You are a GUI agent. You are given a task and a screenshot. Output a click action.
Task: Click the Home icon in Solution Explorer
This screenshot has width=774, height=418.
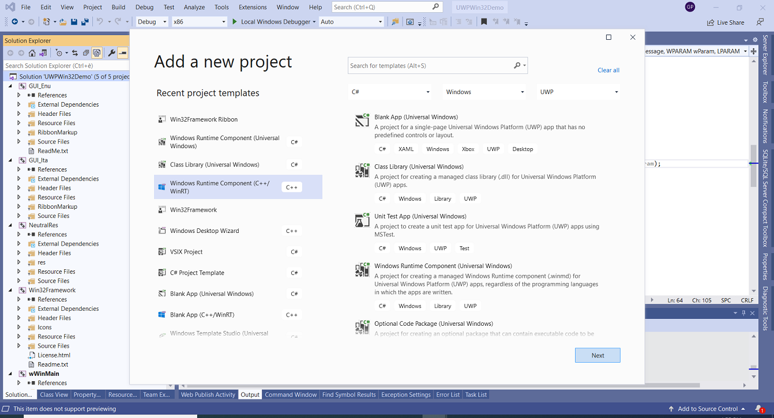pyautogui.click(x=32, y=53)
